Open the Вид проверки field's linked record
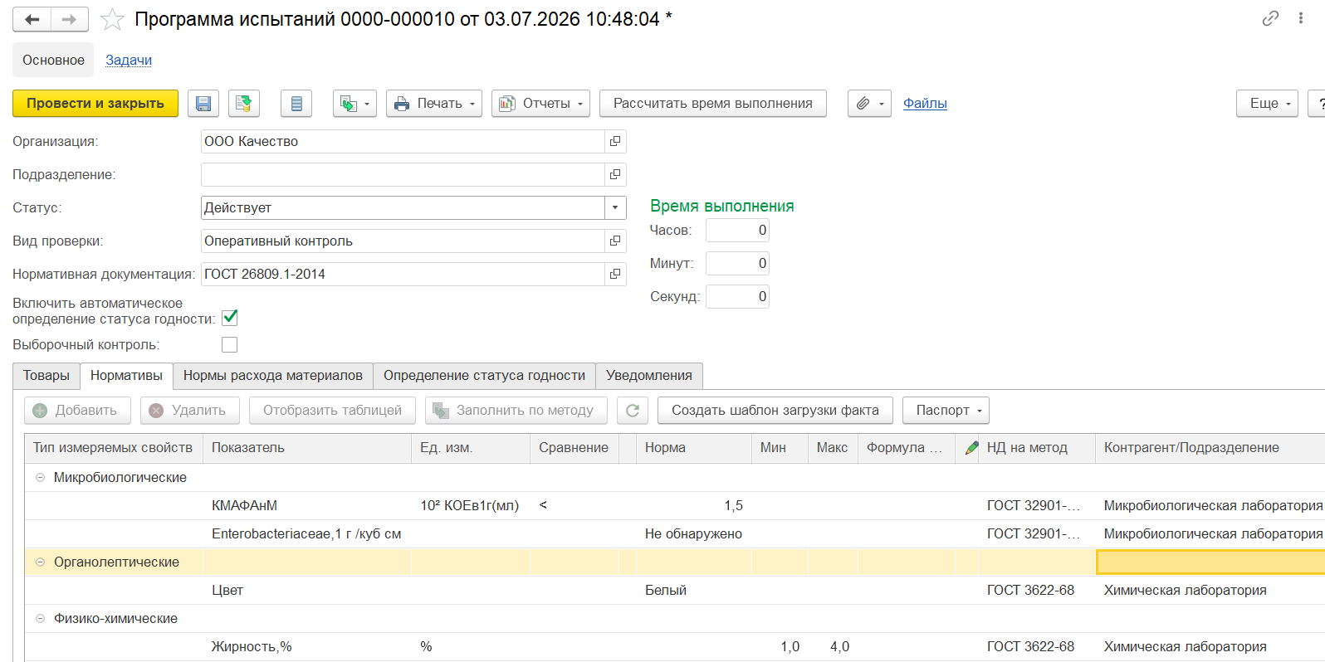 point(615,241)
